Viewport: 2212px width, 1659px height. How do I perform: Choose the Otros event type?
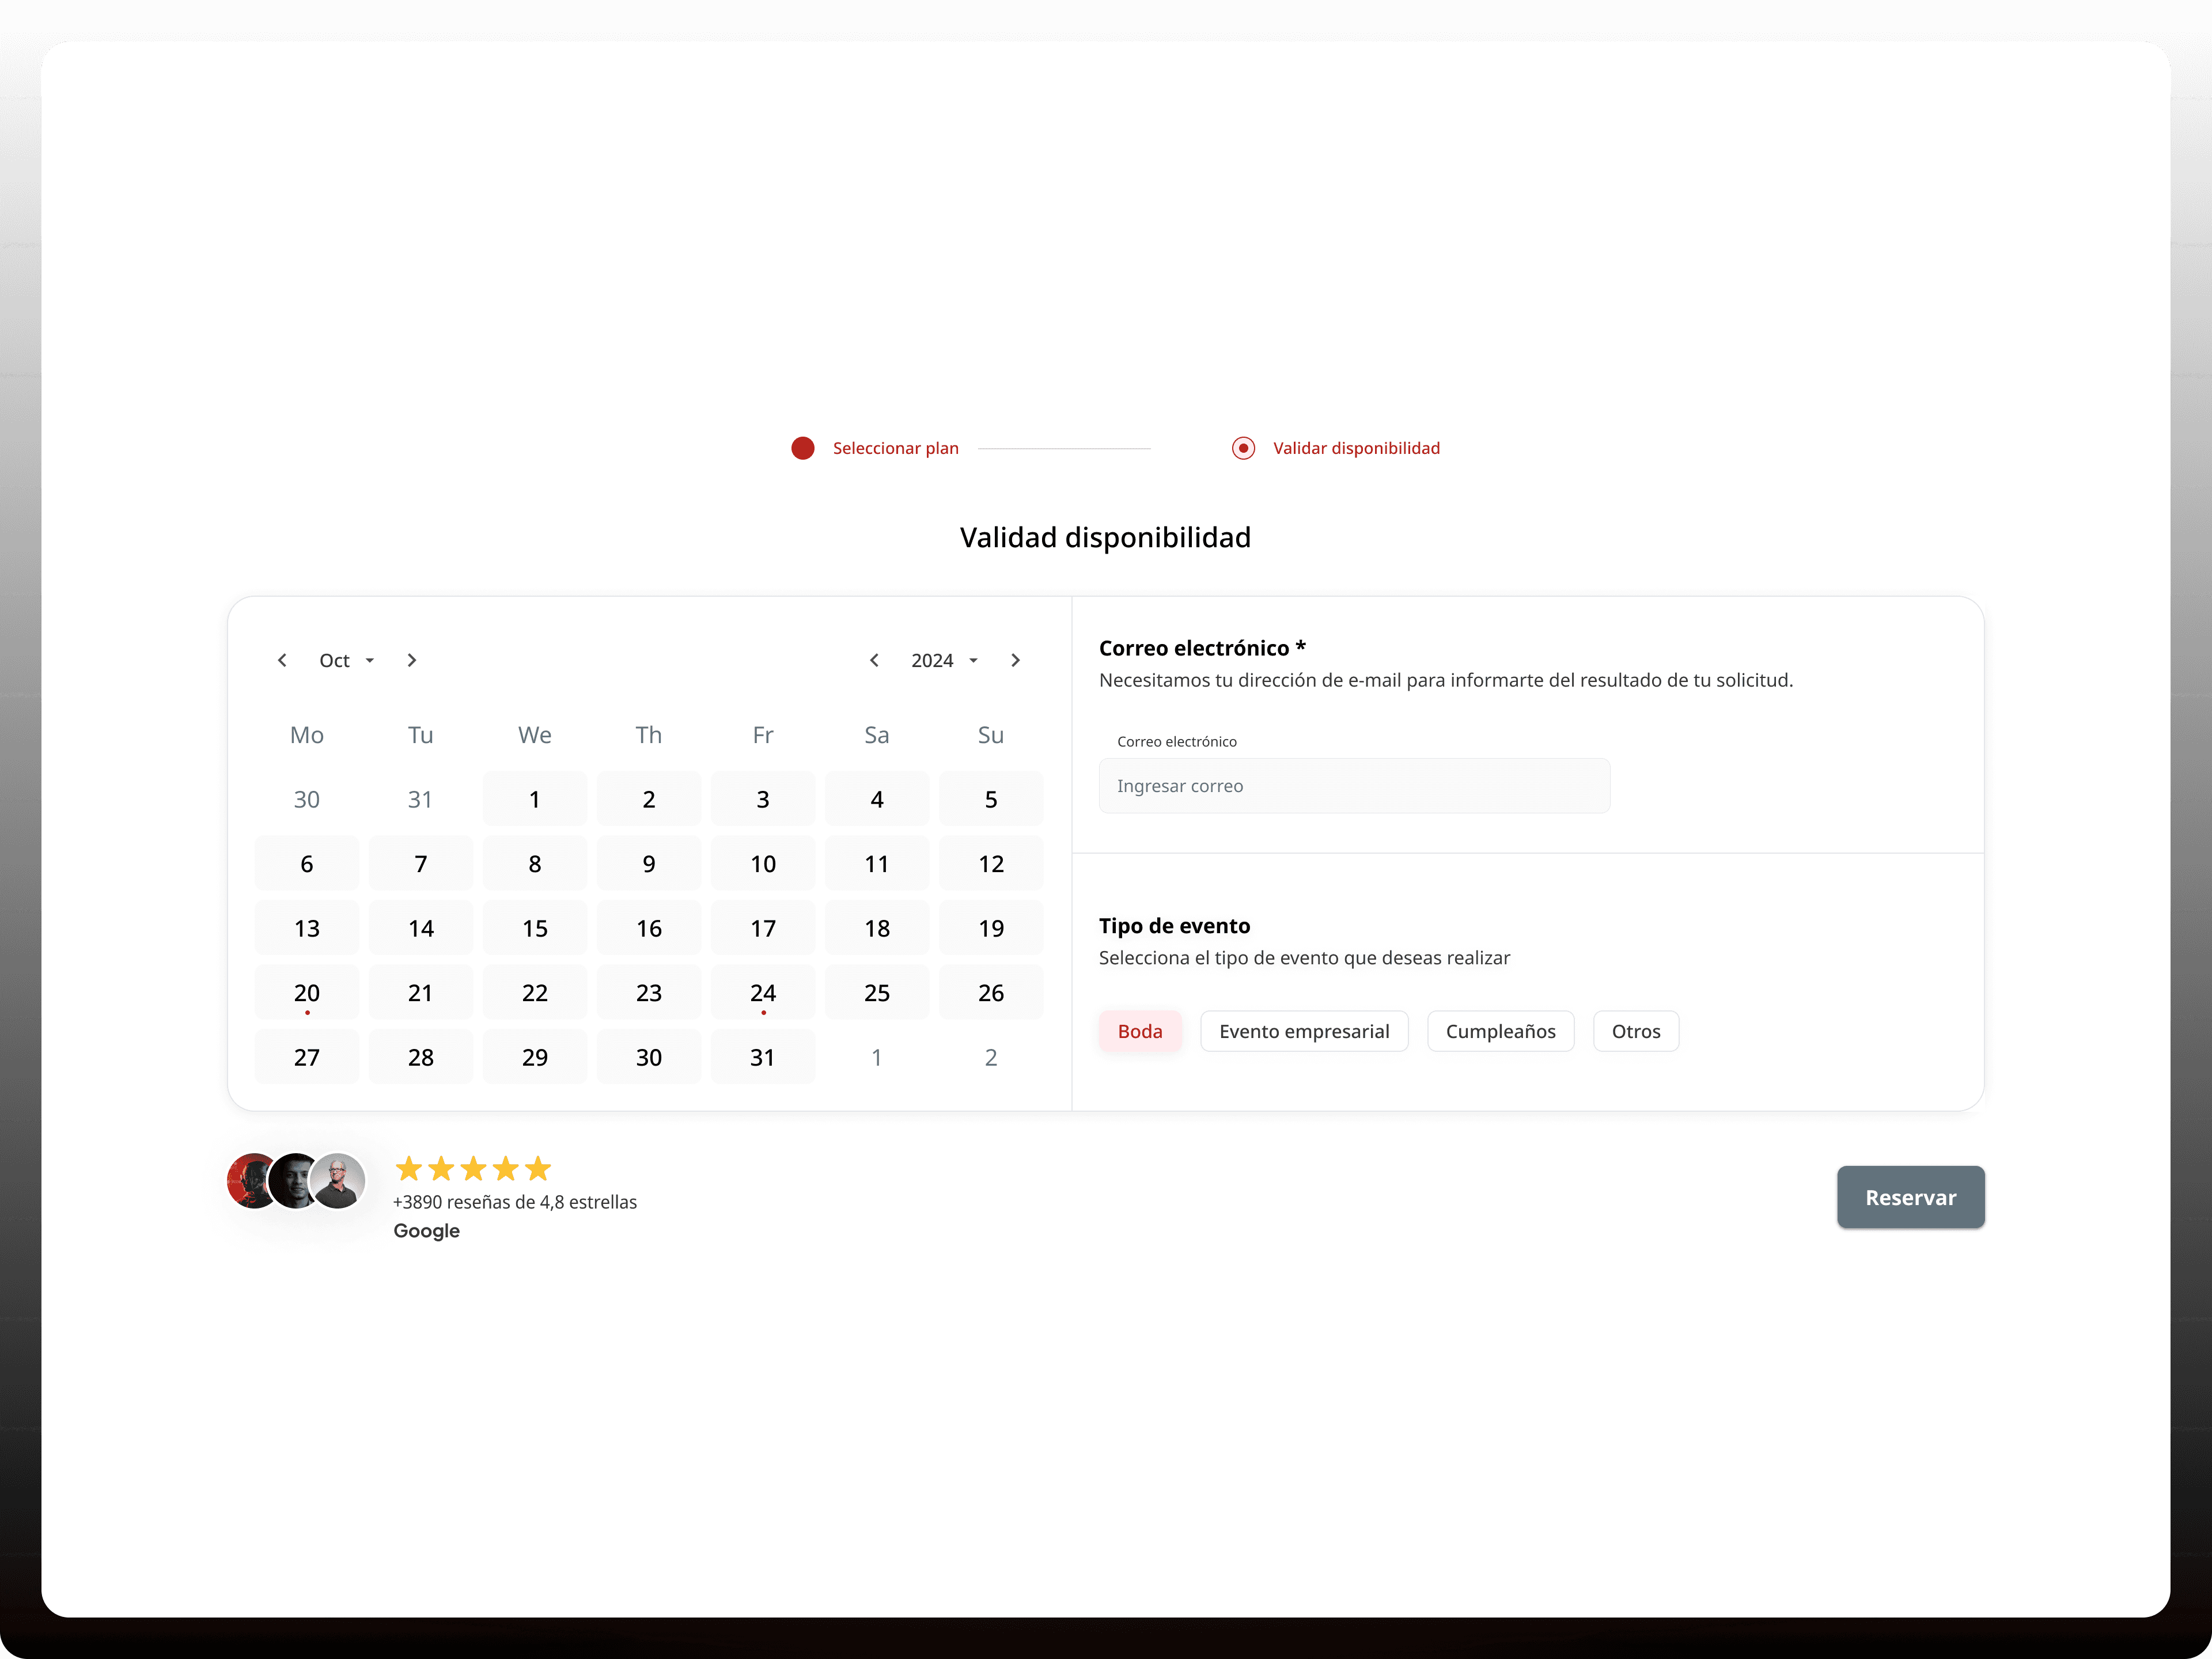pyautogui.click(x=1635, y=1031)
